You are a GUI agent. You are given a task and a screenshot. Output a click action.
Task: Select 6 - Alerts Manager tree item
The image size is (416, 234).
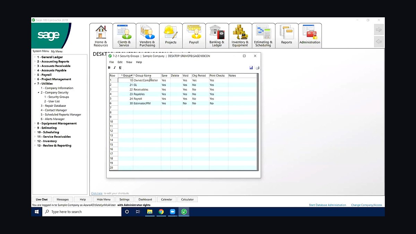[52, 119]
